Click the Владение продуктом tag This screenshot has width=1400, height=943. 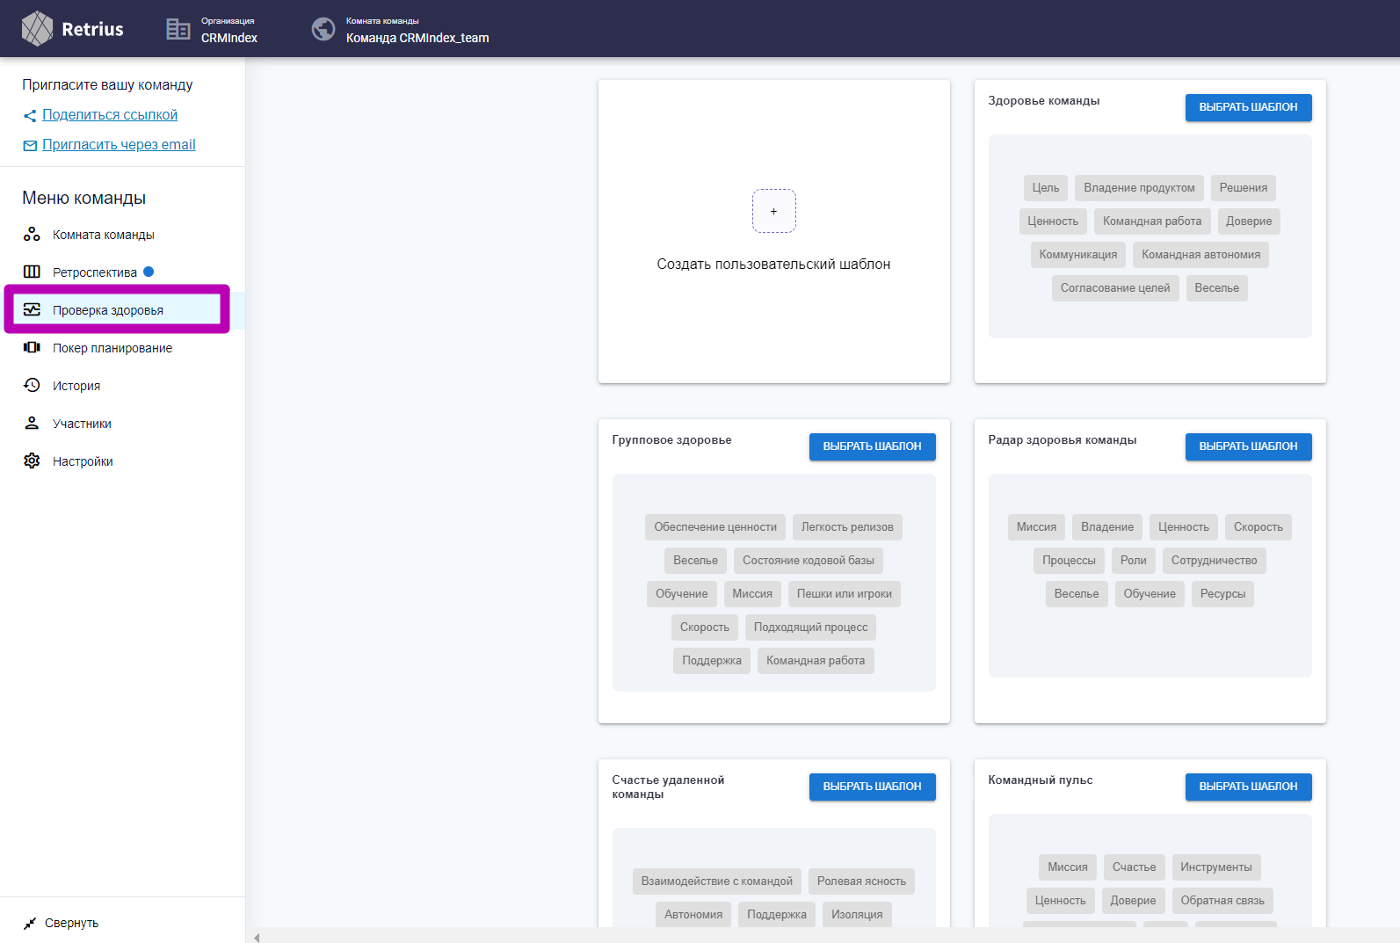(x=1139, y=188)
